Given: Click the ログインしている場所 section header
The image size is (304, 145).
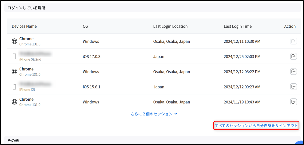Looking at the screenshot, I should point(26,8).
